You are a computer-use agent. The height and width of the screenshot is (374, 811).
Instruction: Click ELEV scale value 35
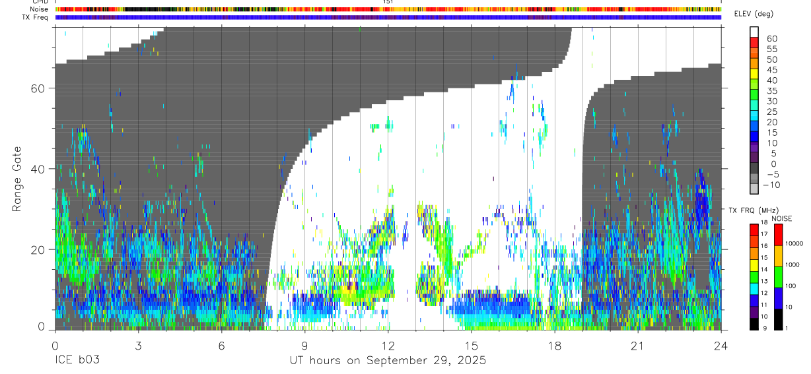tap(771, 91)
